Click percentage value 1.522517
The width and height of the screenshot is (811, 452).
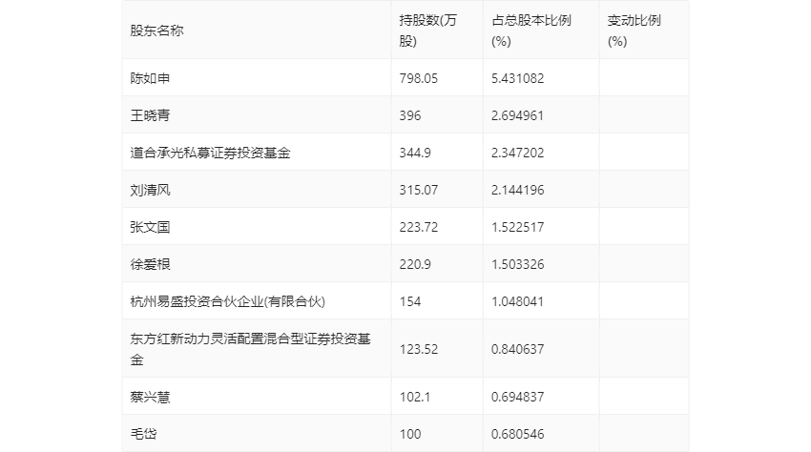(518, 227)
